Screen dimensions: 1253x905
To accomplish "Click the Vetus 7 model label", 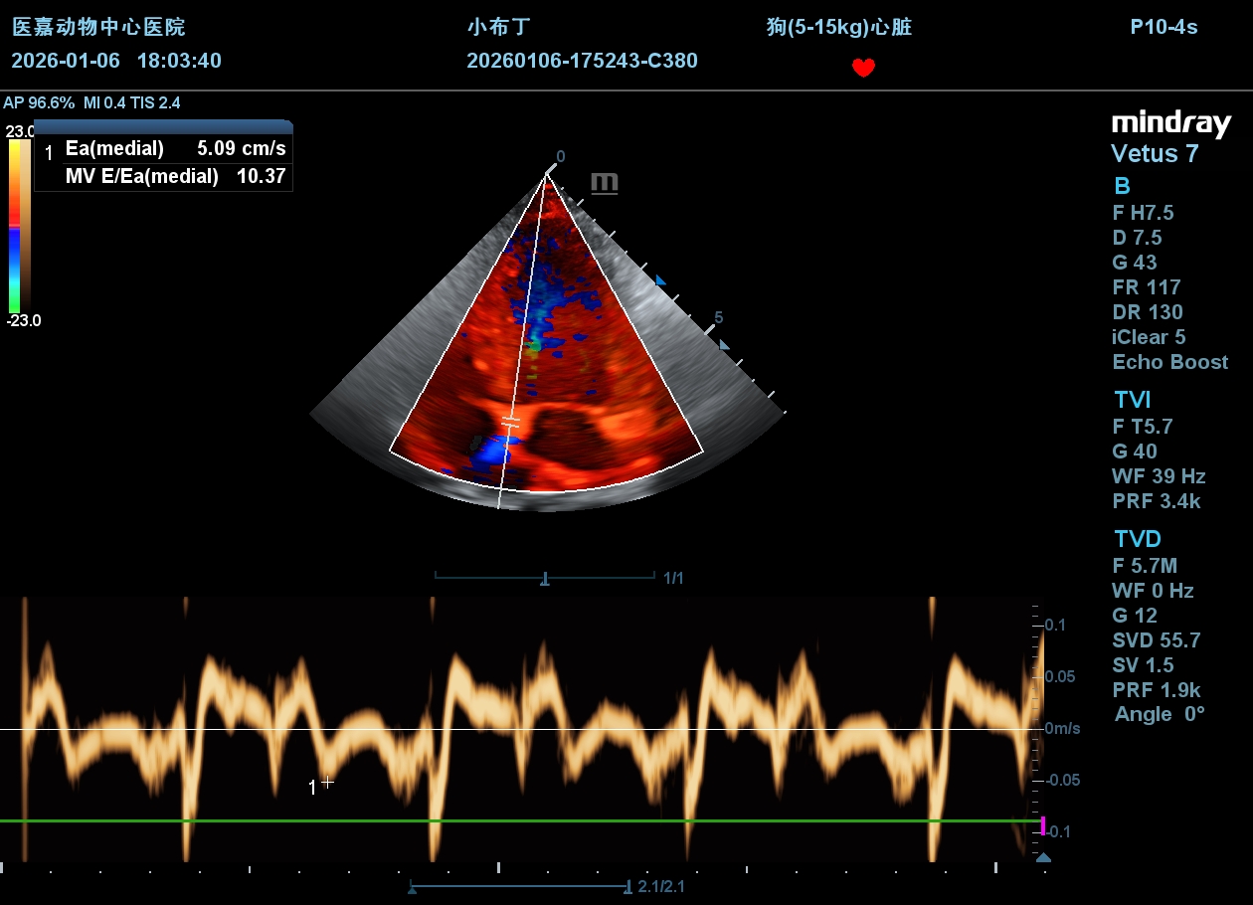I will click(x=1155, y=154).
